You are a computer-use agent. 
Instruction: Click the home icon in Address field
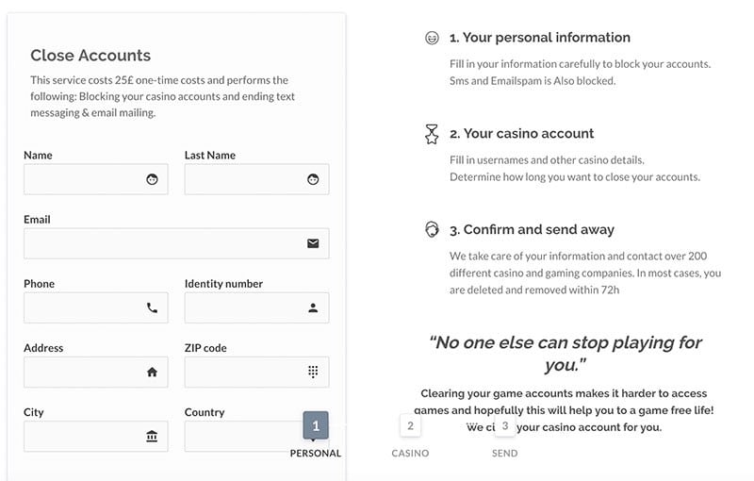point(153,372)
